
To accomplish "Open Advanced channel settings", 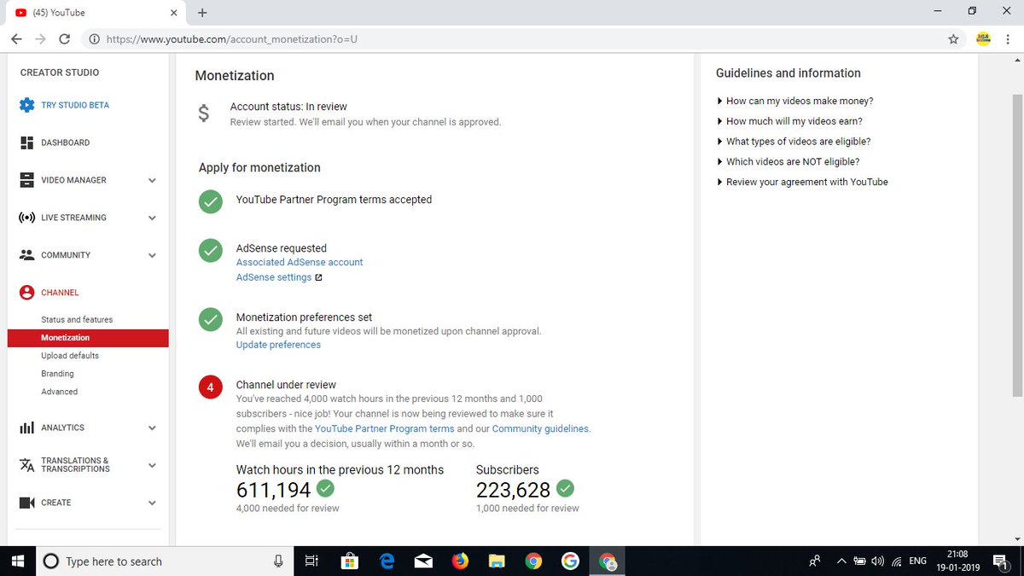I will point(59,392).
